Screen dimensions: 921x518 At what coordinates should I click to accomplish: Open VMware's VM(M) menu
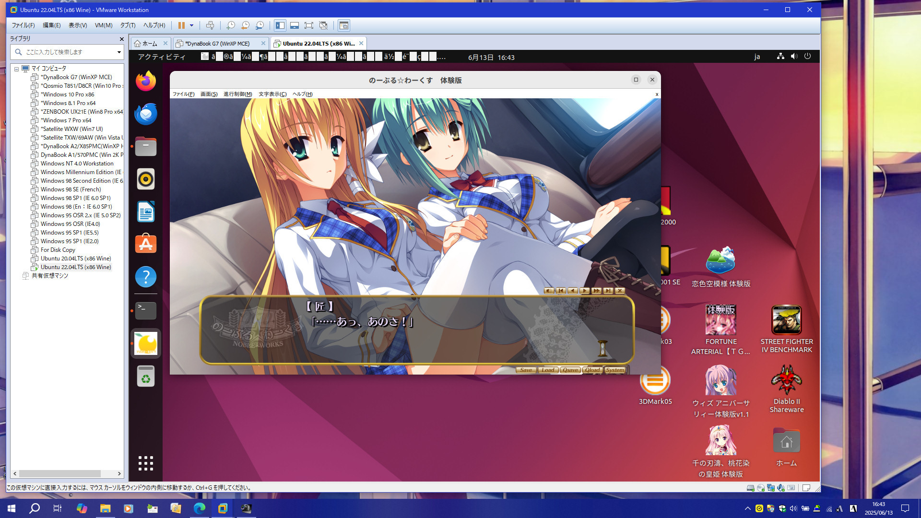(103, 25)
